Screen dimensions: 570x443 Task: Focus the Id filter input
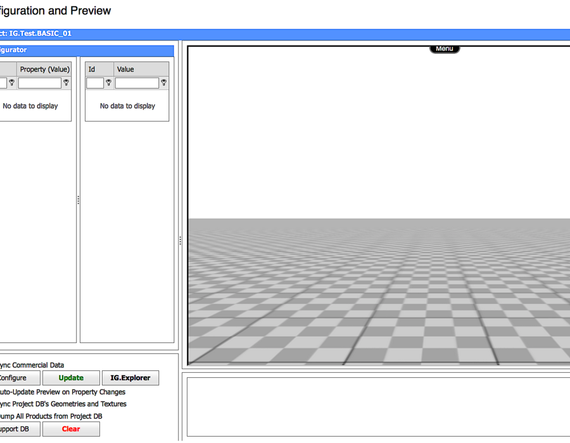click(95, 83)
